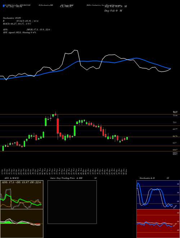Click the blue 12 Day legend square

click(x=4, y=6)
